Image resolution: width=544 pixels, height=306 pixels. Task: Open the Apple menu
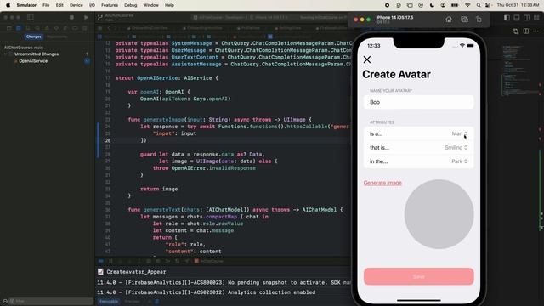pyautogui.click(x=8, y=5)
